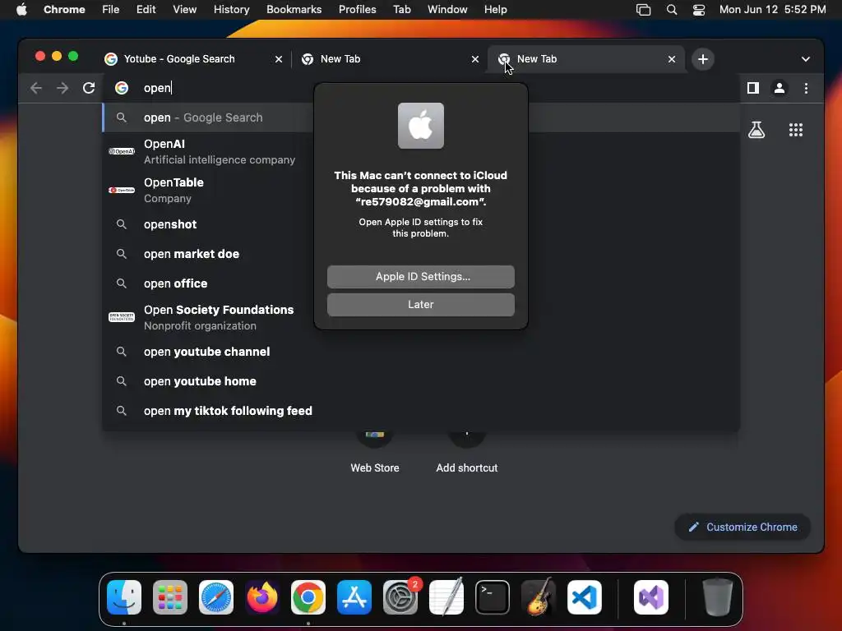Open the File menu

(111, 10)
